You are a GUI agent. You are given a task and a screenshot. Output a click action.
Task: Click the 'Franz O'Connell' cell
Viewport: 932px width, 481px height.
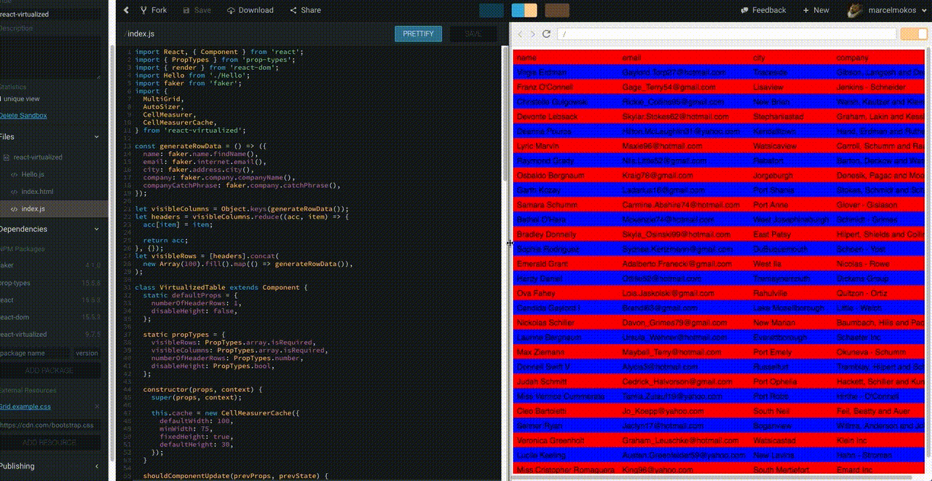tap(542, 87)
